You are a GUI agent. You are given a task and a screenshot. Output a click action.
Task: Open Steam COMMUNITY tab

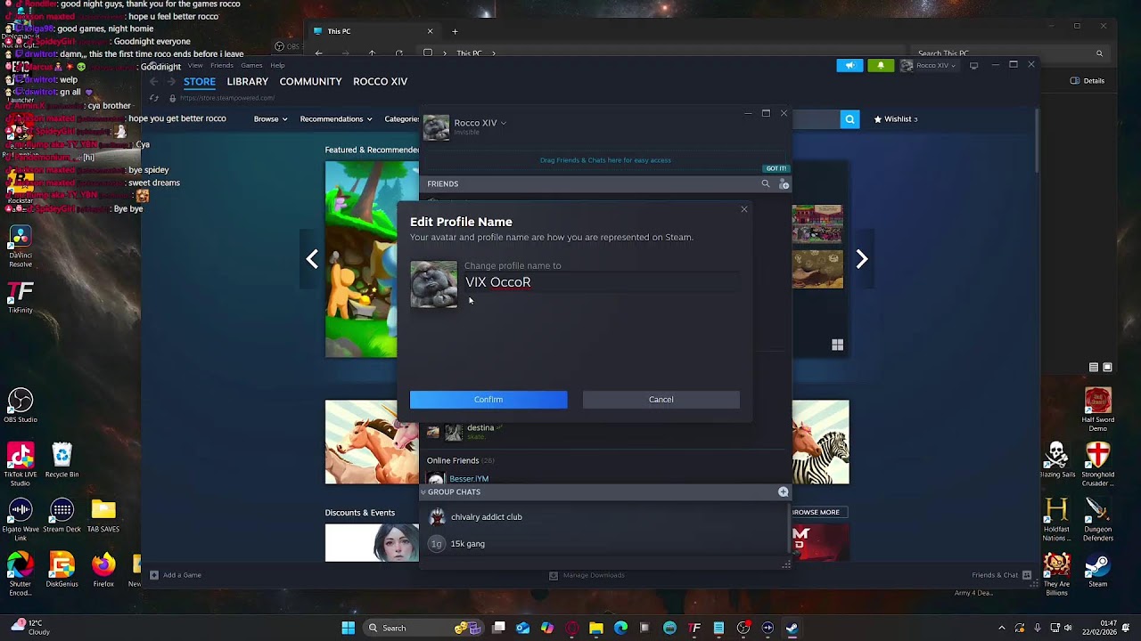[310, 81]
